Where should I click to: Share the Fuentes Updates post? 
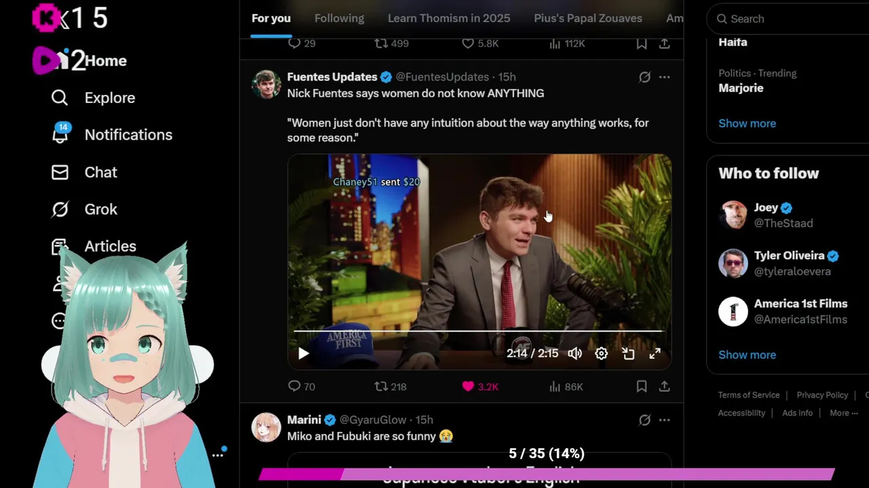pos(665,386)
